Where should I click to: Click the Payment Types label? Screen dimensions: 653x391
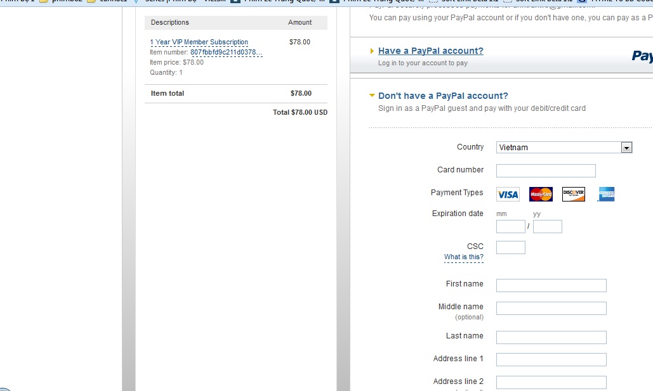[457, 193]
